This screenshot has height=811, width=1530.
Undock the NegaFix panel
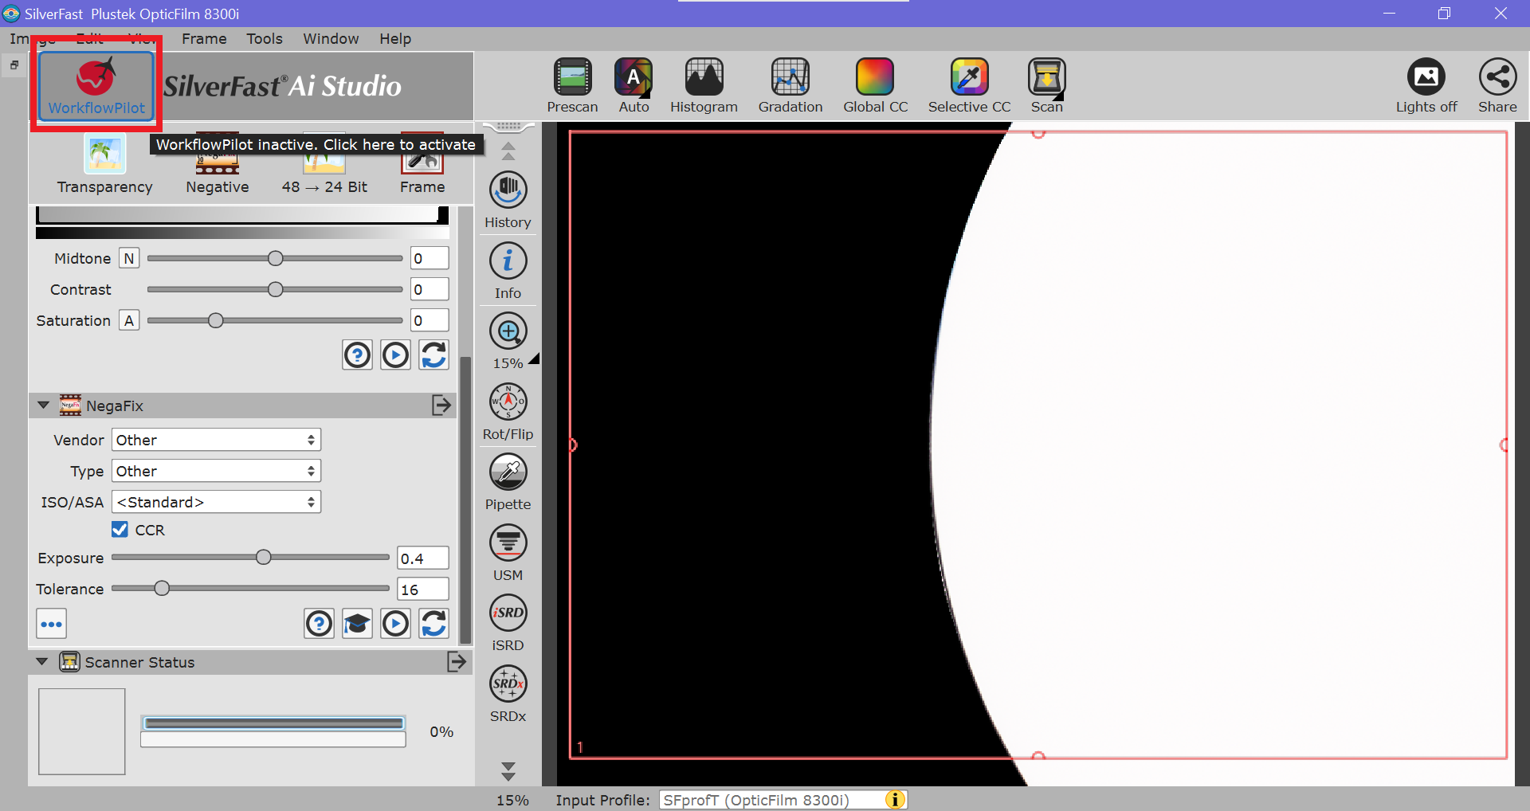coord(441,405)
